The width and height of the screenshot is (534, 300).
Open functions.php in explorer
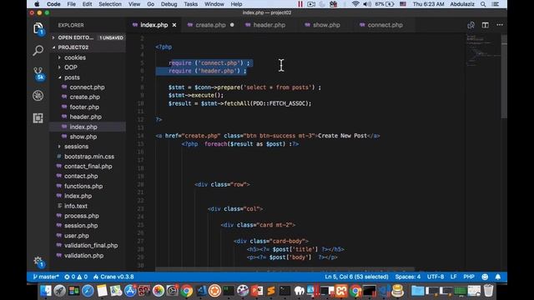point(83,186)
